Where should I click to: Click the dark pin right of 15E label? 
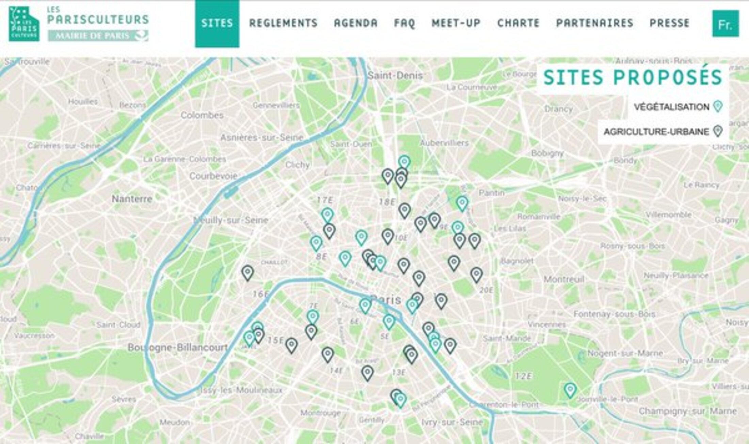coord(291,346)
